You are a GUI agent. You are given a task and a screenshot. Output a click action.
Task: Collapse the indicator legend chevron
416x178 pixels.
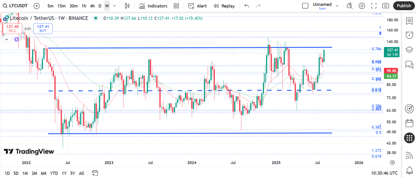point(6,39)
